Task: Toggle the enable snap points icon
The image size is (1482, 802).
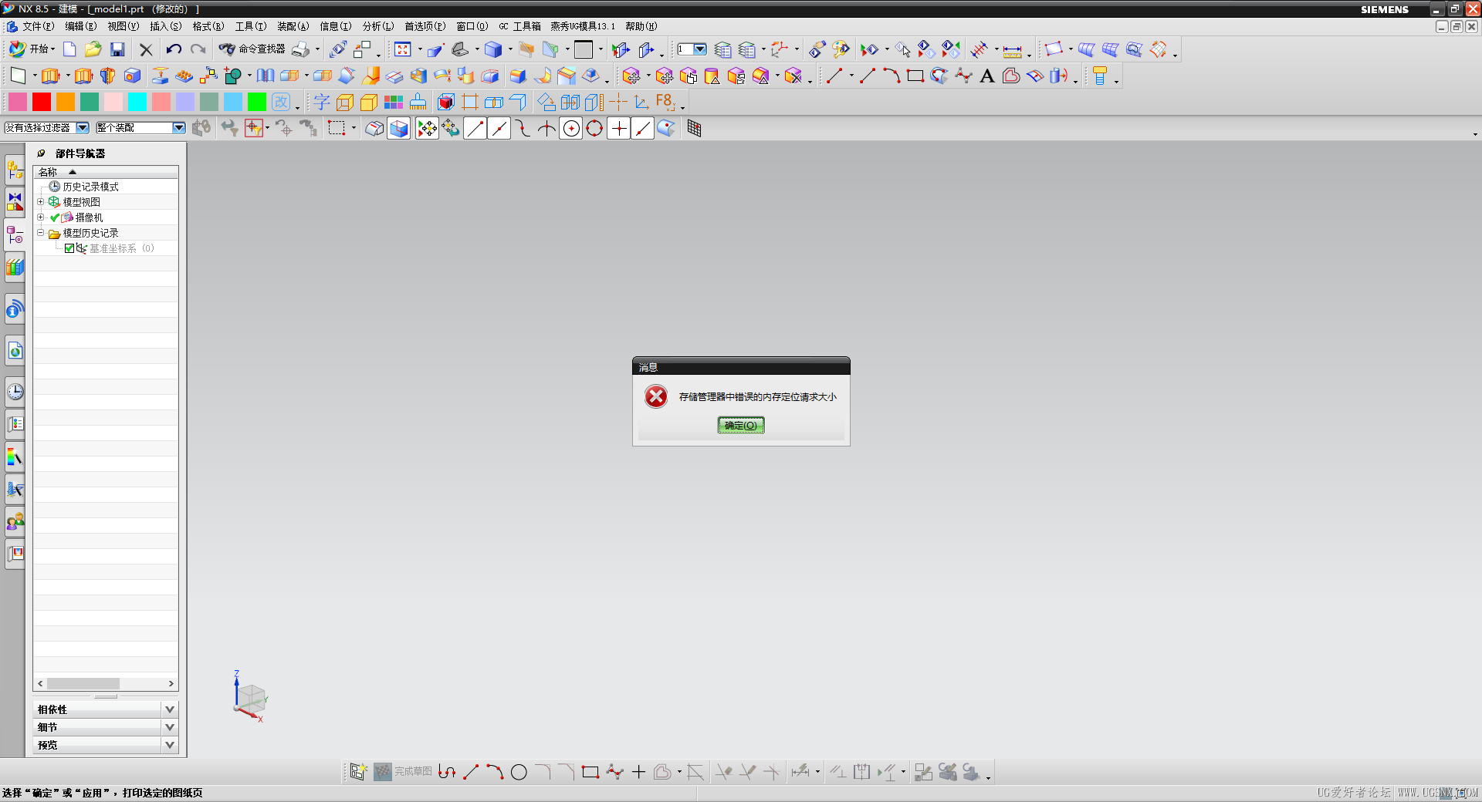Action: 427,129
